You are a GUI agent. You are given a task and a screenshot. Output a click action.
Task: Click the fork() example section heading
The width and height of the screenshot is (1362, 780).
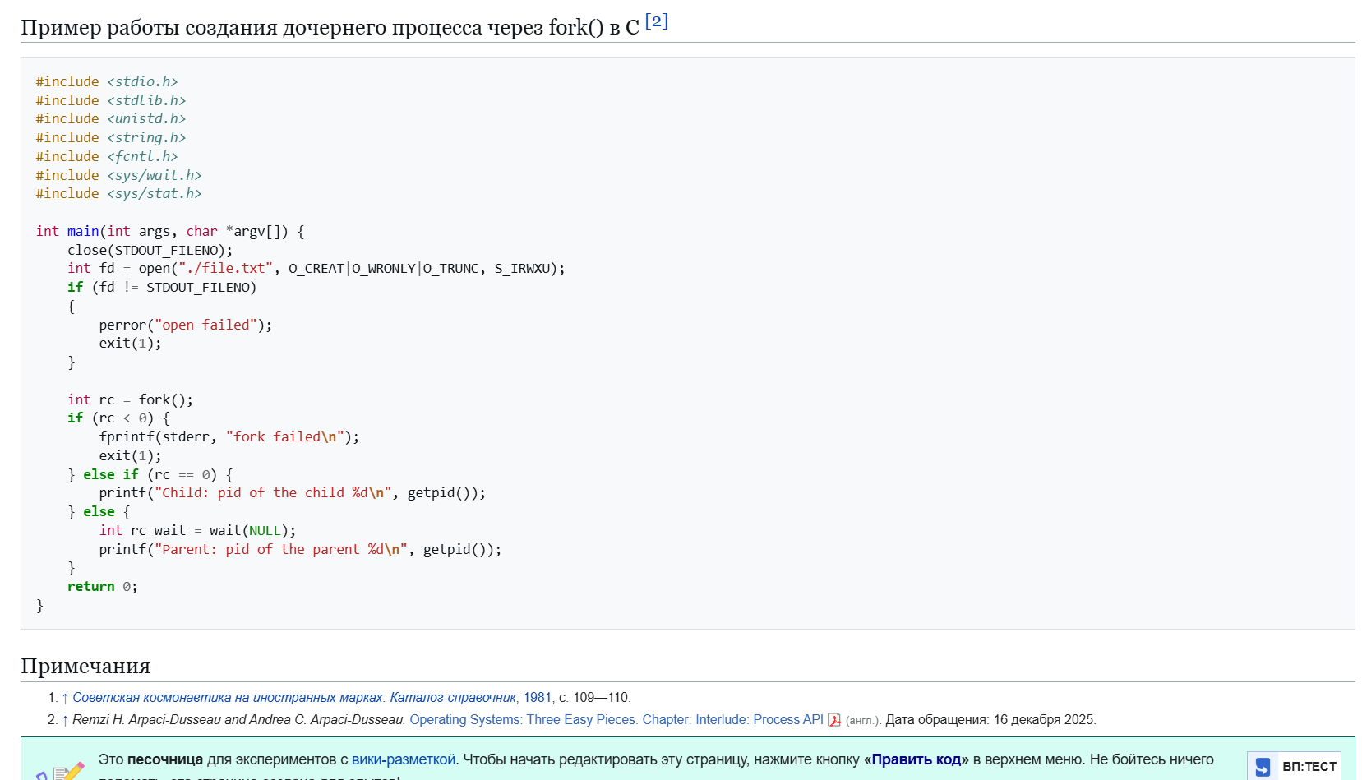tap(329, 28)
